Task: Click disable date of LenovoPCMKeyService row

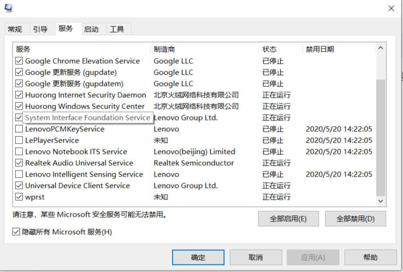Action: click(x=339, y=129)
